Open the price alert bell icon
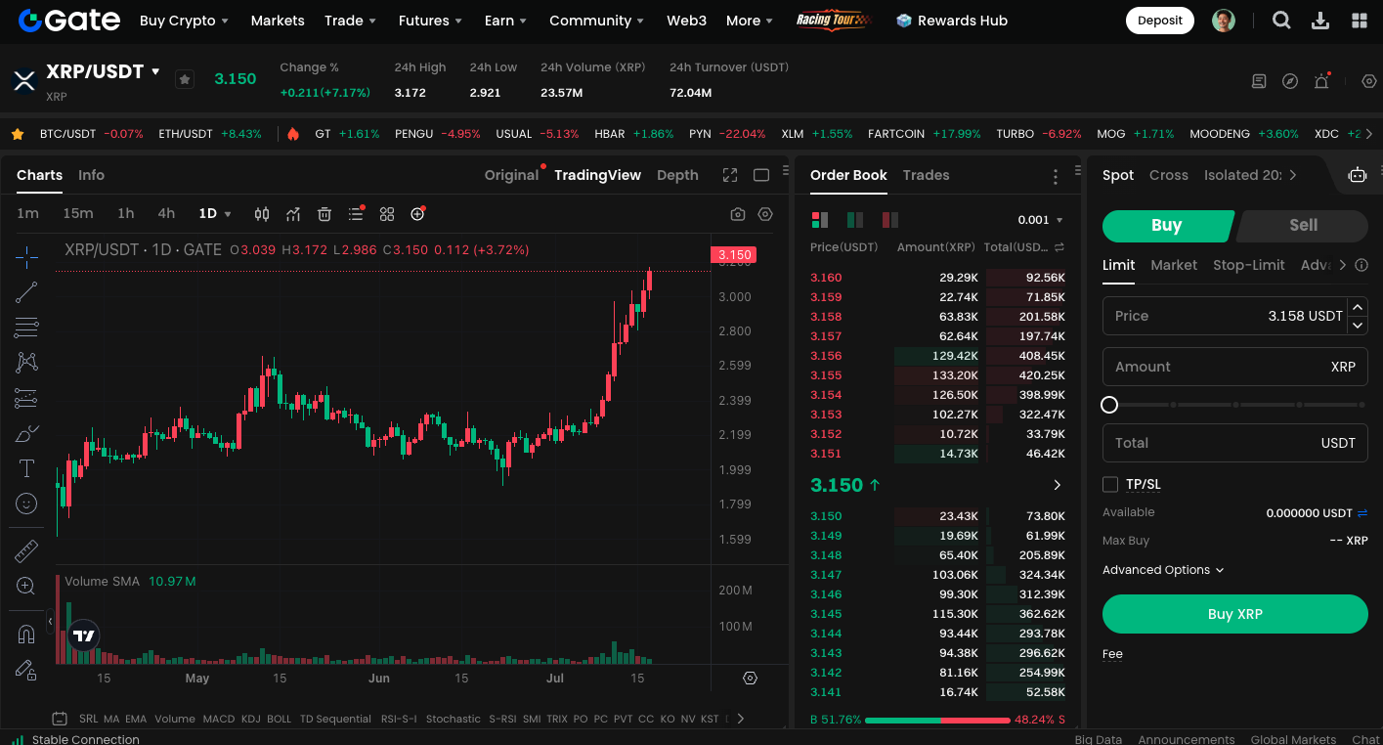Image resolution: width=1383 pixels, height=745 pixels. click(x=1321, y=81)
